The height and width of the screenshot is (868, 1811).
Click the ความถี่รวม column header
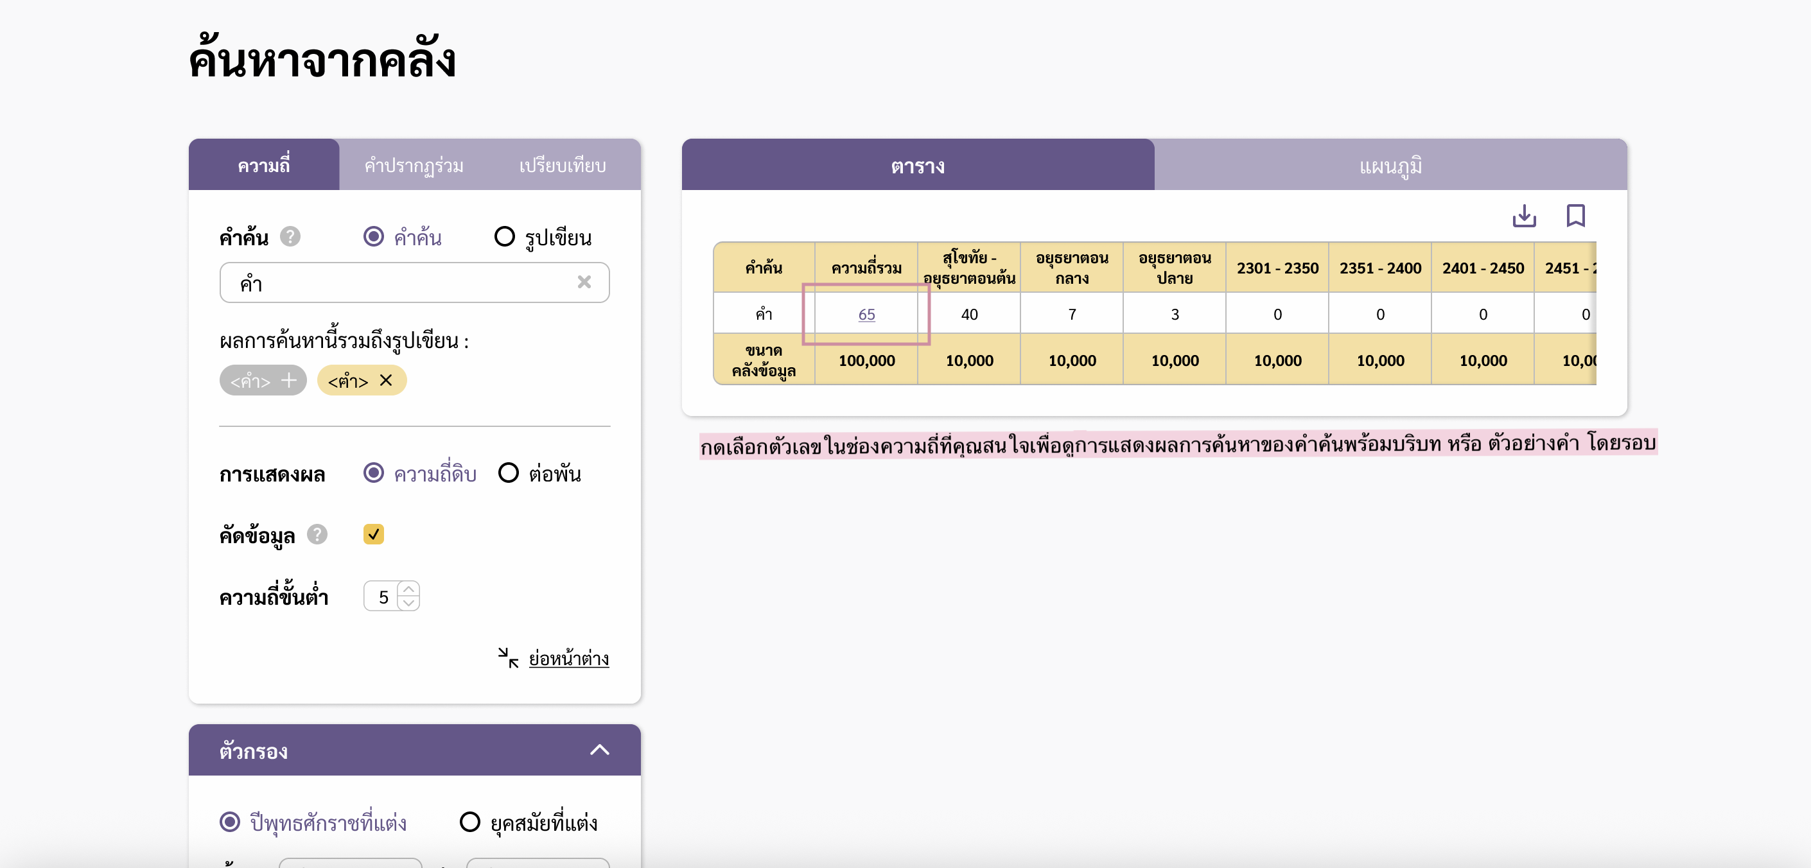866,268
